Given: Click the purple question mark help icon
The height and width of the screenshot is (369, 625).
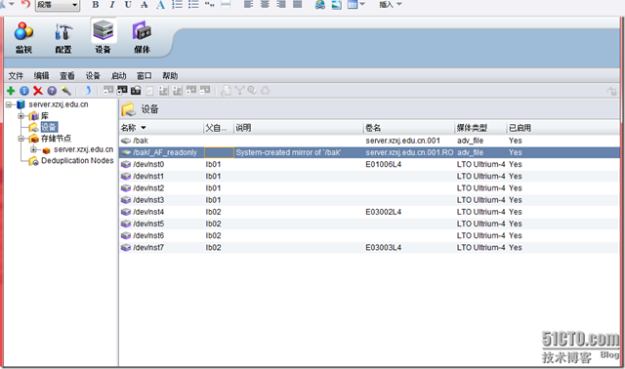Looking at the screenshot, I should tap(52, 91).
